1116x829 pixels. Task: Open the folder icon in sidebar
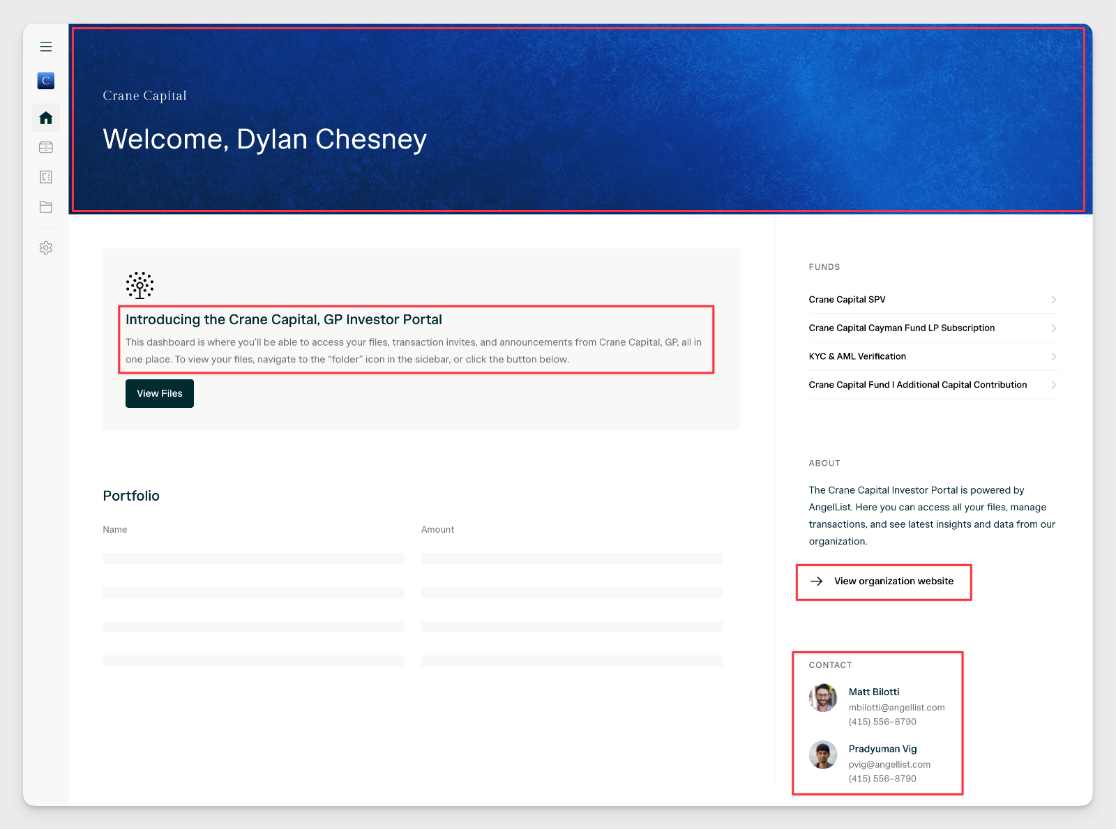(x=46, y=207)
